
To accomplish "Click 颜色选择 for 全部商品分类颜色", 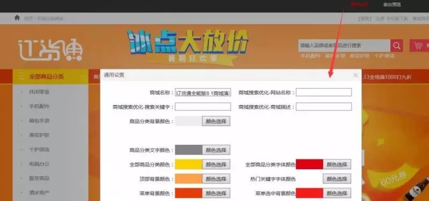I will tap(216, 165).
